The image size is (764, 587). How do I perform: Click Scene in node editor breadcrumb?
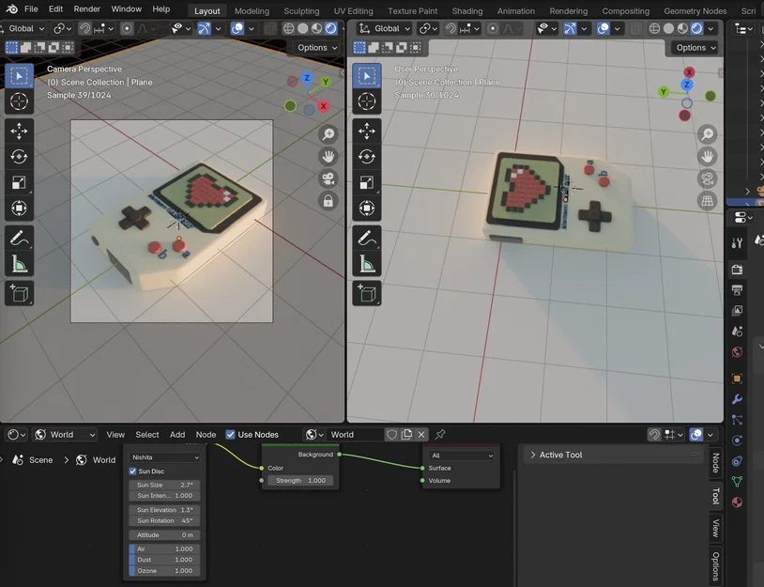[x=41, y=460]
